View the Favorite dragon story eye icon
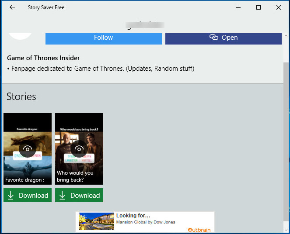Viewport: 290px width, 234px height. (28, 149)
